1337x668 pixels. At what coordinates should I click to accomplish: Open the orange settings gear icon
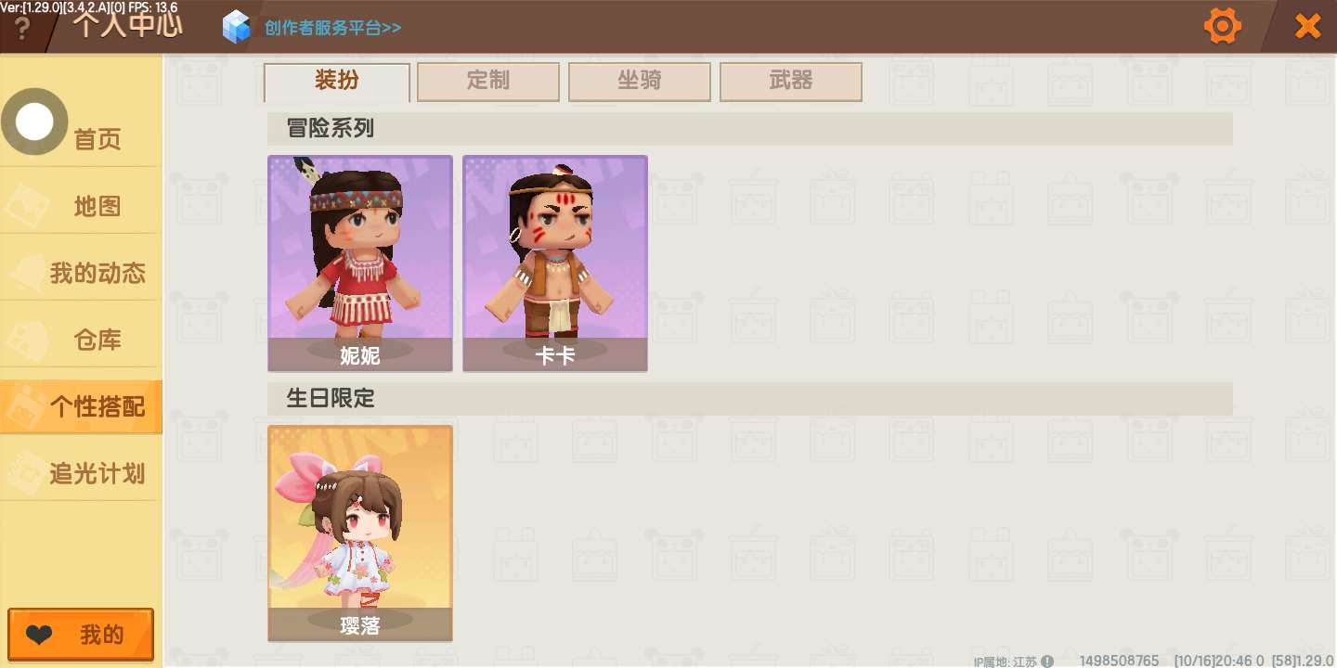[1222, 26]
